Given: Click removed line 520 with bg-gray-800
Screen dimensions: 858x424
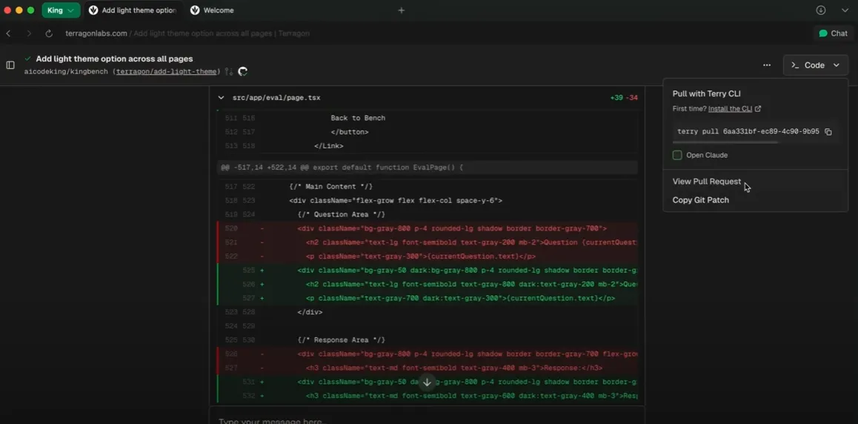Looking at the screenshot, I should pyautogui.click(x=427, y=229).
